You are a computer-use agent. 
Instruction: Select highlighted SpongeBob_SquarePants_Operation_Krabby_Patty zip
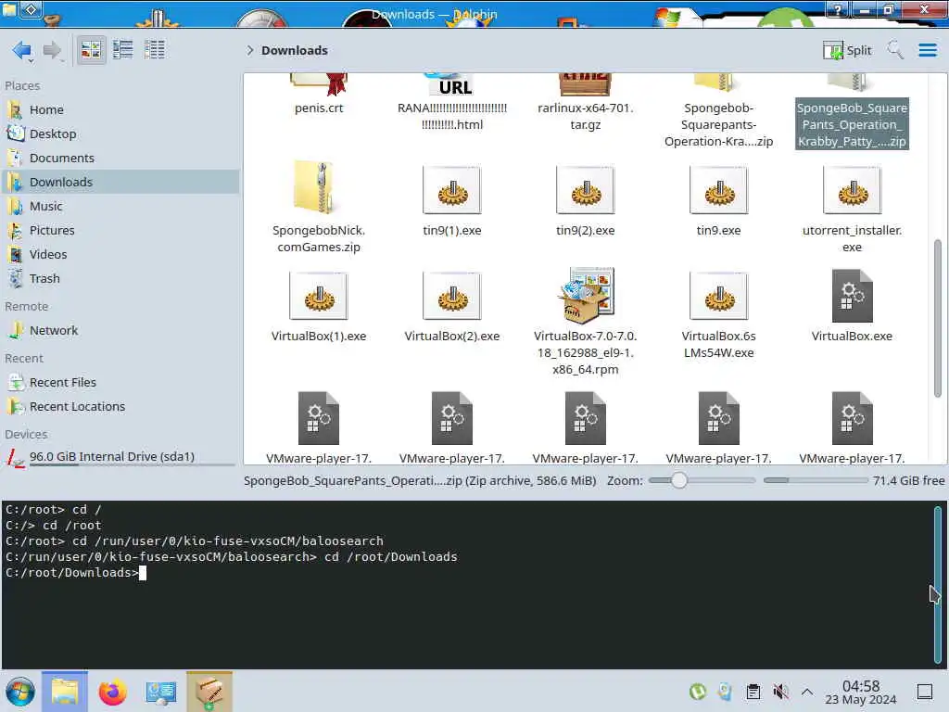tap(852, 110)
